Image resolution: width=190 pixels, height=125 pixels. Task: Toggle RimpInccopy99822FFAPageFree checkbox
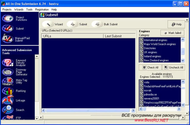141,102
